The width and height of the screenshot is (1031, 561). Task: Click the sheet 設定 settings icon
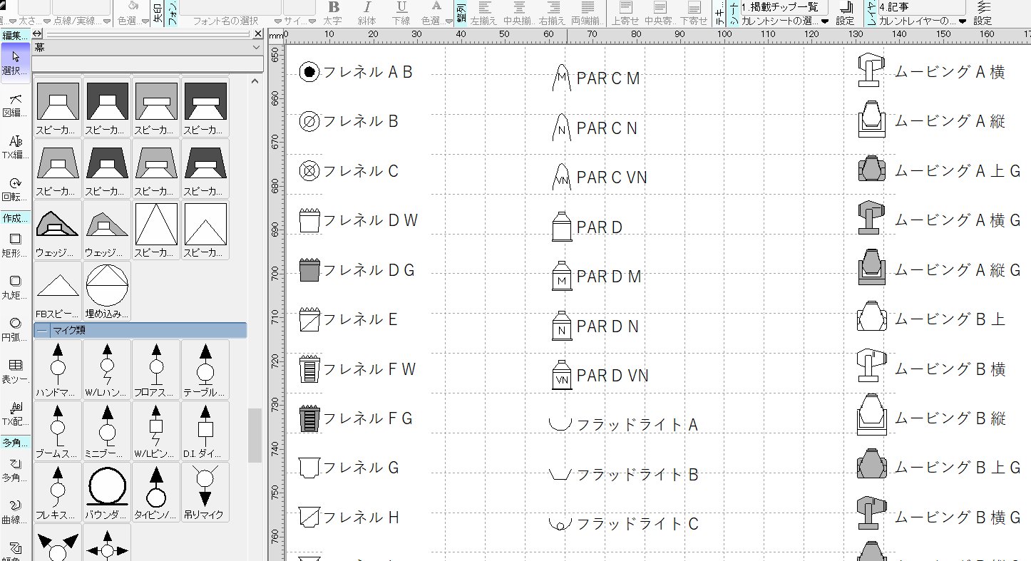(846, 8)
